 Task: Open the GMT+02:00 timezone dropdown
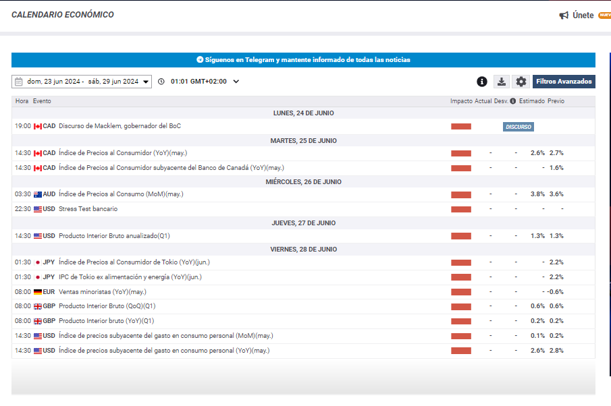tap(236, 82)
